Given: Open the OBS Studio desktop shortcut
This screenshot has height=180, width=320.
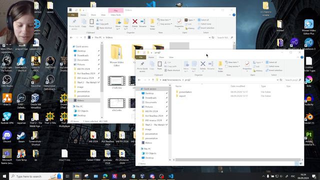Looking at the screenshot, I should (7, 81).
